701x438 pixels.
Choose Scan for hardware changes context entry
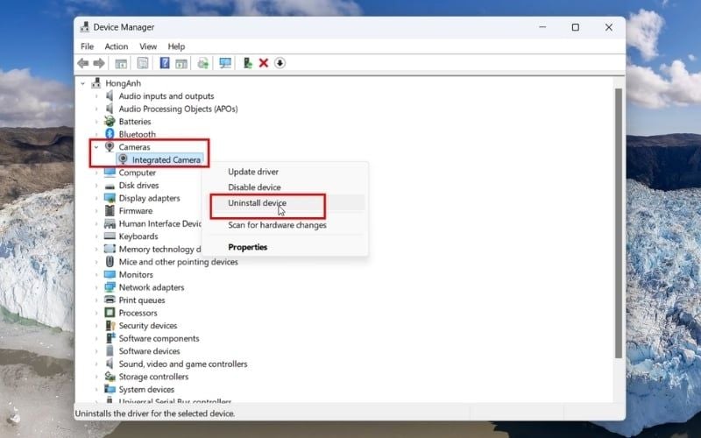pos(285,225)
